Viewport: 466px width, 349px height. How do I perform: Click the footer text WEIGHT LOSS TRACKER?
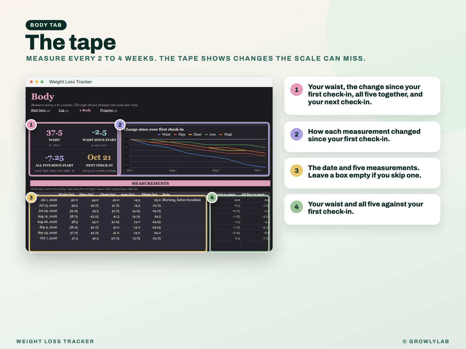click(x=55, y=342)
